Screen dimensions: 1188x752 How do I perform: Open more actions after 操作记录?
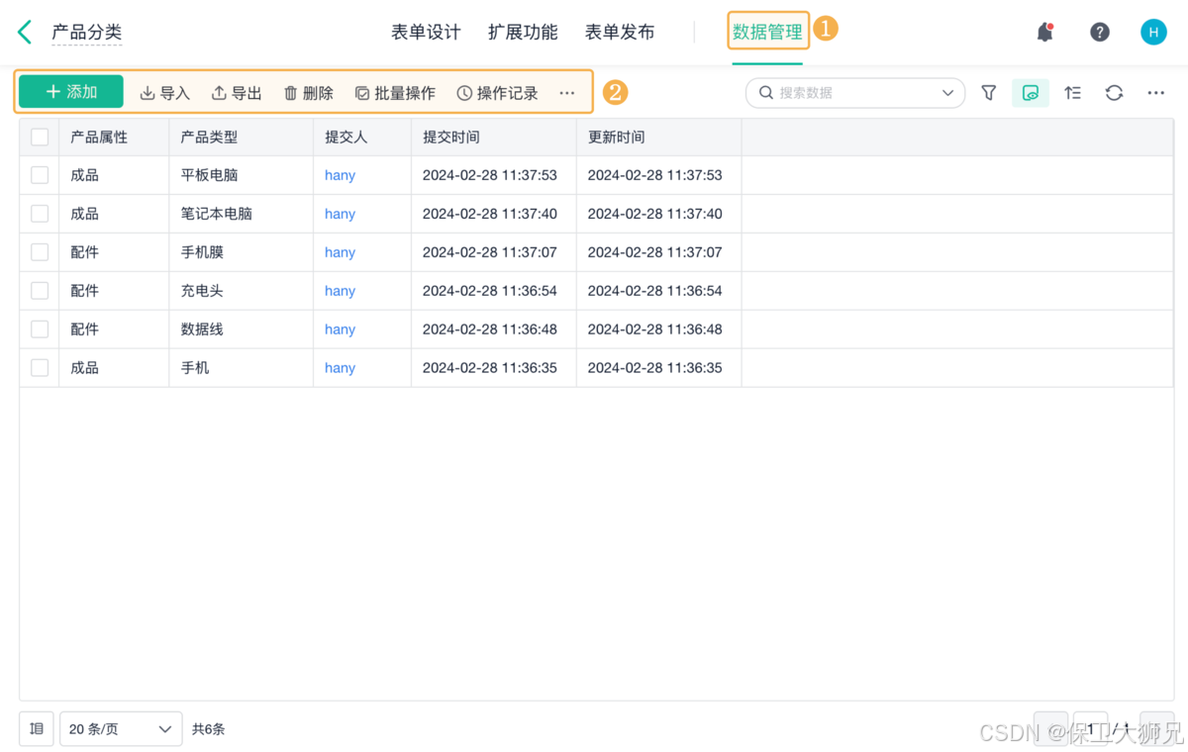click(x=566, y=93)
